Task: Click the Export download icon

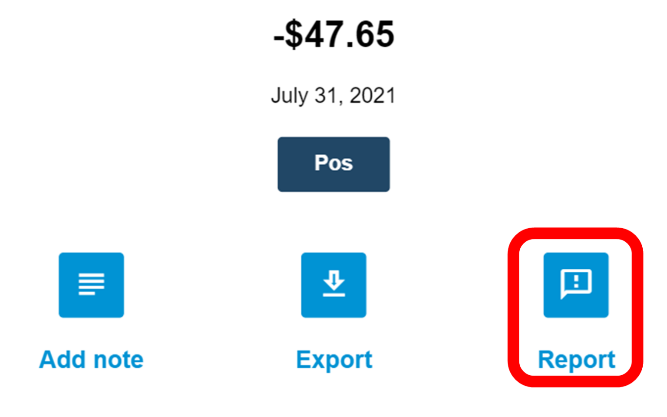Action: click(333, 285)
